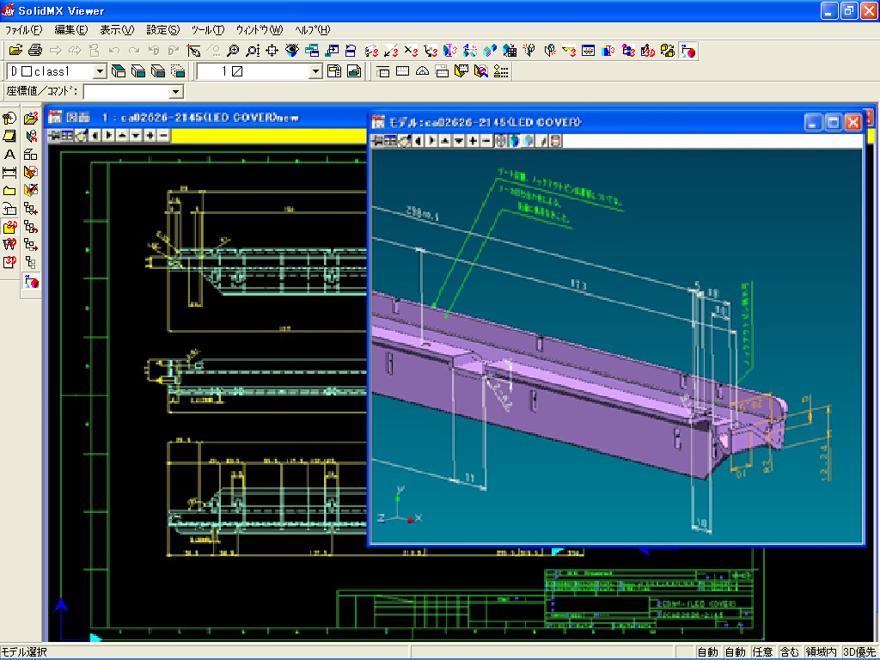Open the ツール(T) menu
The height and width of the screenshot is (660, 880).
pyautogui.click(x=207, y=30)
